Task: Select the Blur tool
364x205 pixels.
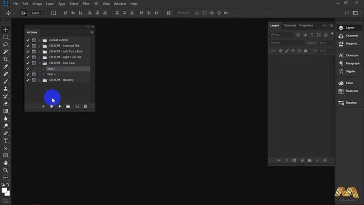Action: 6,118
